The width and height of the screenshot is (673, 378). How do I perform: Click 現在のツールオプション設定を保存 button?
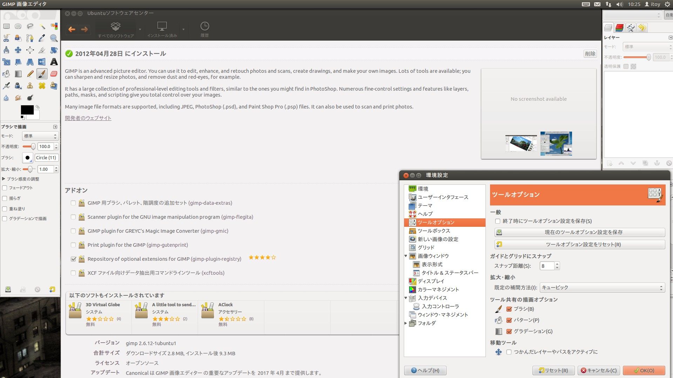point(580,232)
